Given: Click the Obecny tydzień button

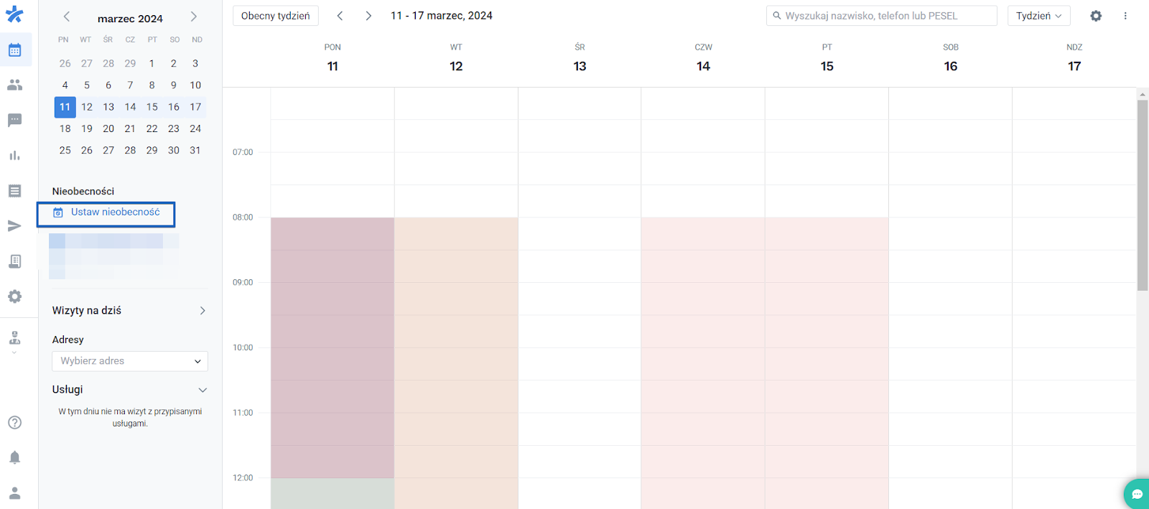Looking at the screenshot, I should (x=276, y=16).
